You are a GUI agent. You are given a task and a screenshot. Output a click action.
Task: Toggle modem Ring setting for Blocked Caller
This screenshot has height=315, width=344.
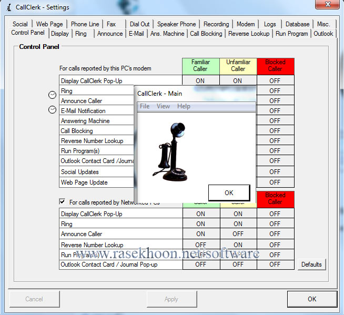pos(275,90)
